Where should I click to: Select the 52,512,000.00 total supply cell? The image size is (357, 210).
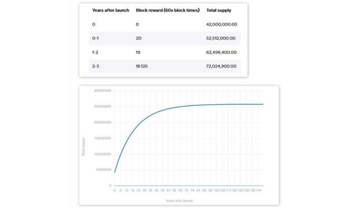click(221, 38)
